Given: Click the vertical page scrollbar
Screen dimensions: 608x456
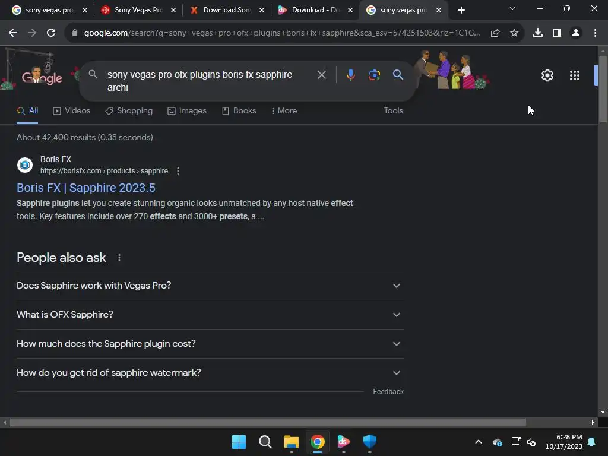Looking at the screenshot, I should tap(603, 89).
